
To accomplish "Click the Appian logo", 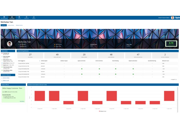I will (177, 18).
